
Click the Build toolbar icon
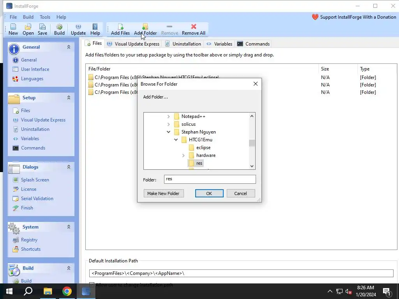[x=59, y=26]
